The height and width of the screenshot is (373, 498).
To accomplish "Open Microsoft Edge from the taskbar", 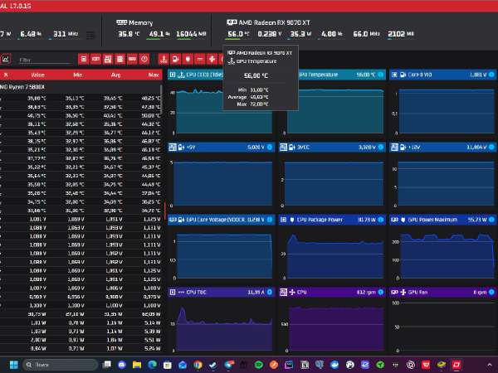I will [x=152, y=365].
